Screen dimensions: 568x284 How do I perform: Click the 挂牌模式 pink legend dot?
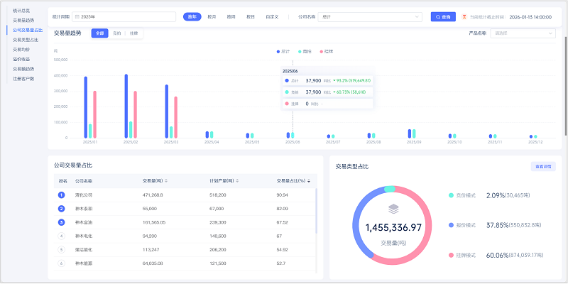pyautogui.click(x=451, y=255)
